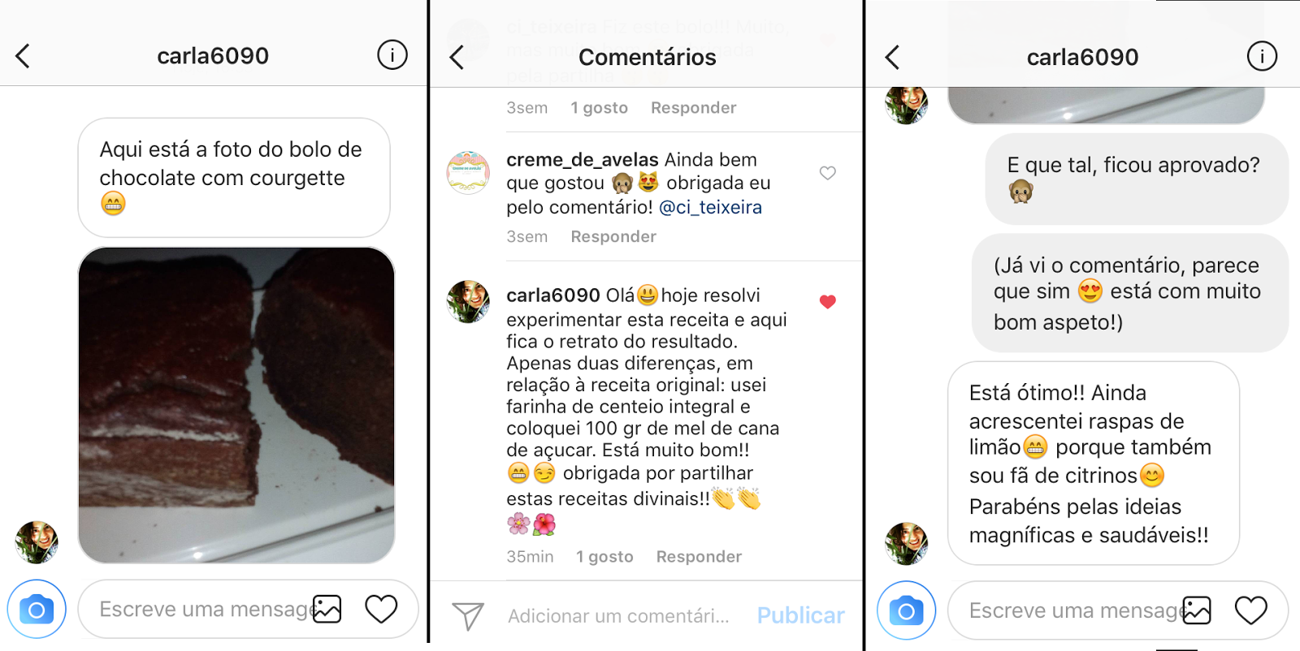This screenshot has width=1300, height=651.
Task: Open camera in right carla6090 chat
Action: (906, 610)
